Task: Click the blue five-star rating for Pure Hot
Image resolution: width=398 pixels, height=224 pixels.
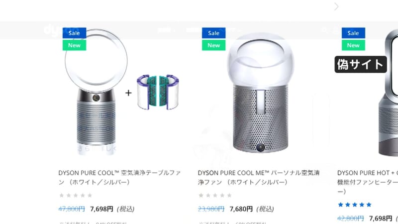Action: 355,205
